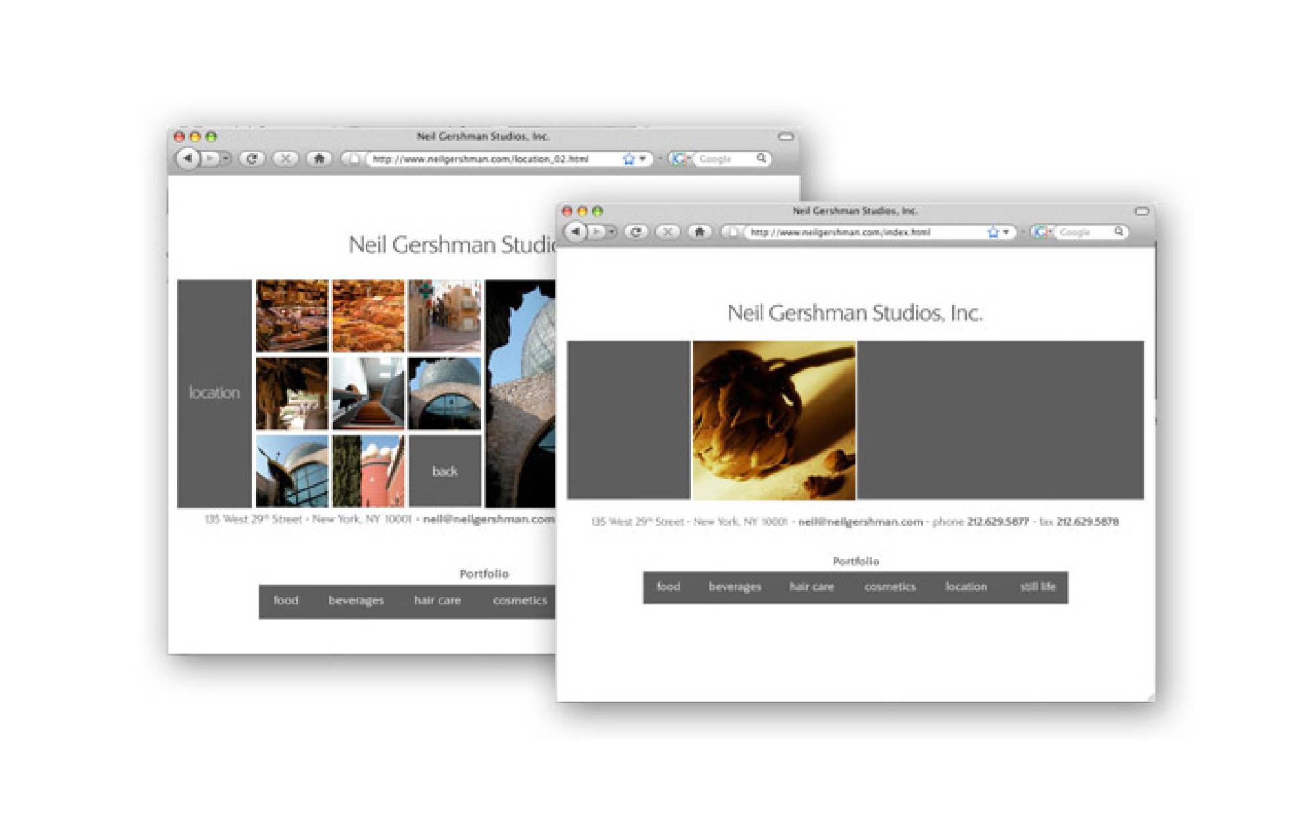Screen dimensions: 1316x822
Task: Open the cosmetics portfolio in the front window
Action: pos(890,587)
